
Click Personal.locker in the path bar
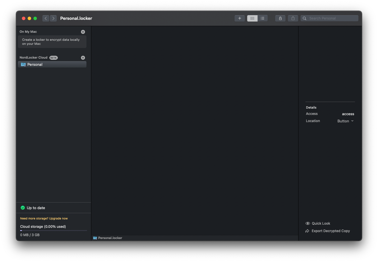point(110,238)
